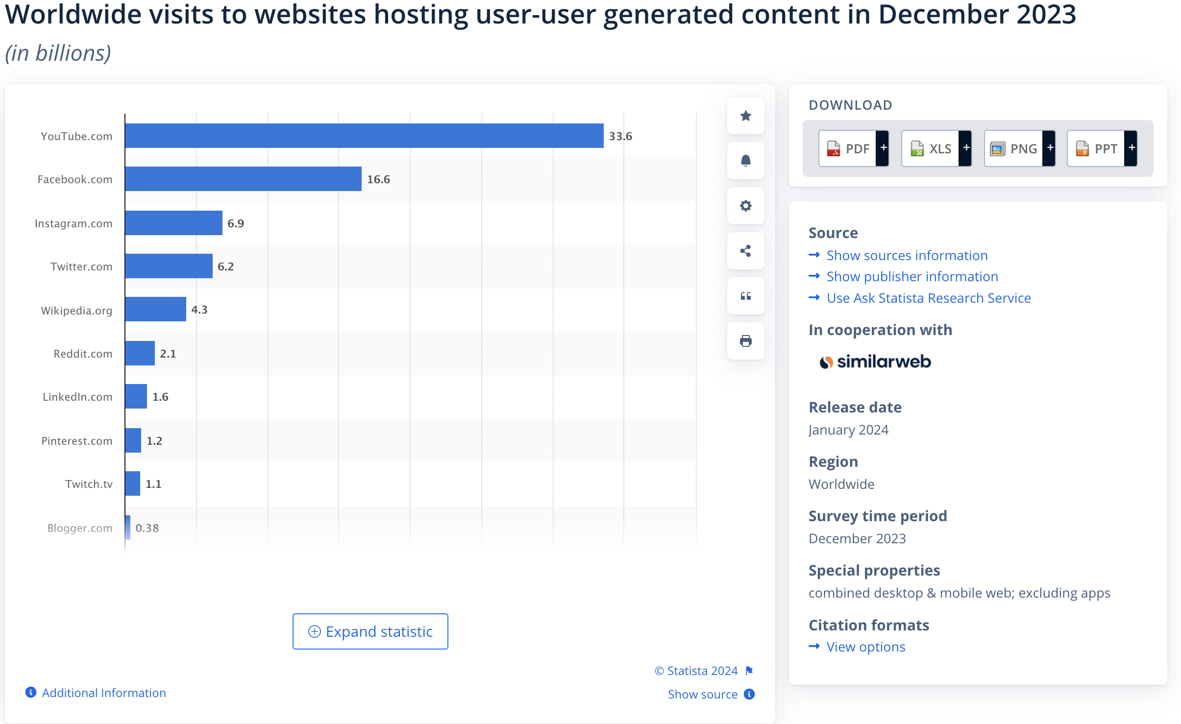Open Additional Information link
The height and width of the screenshot is (724, 1181).
pyautogui.click(x=104, y=693)
